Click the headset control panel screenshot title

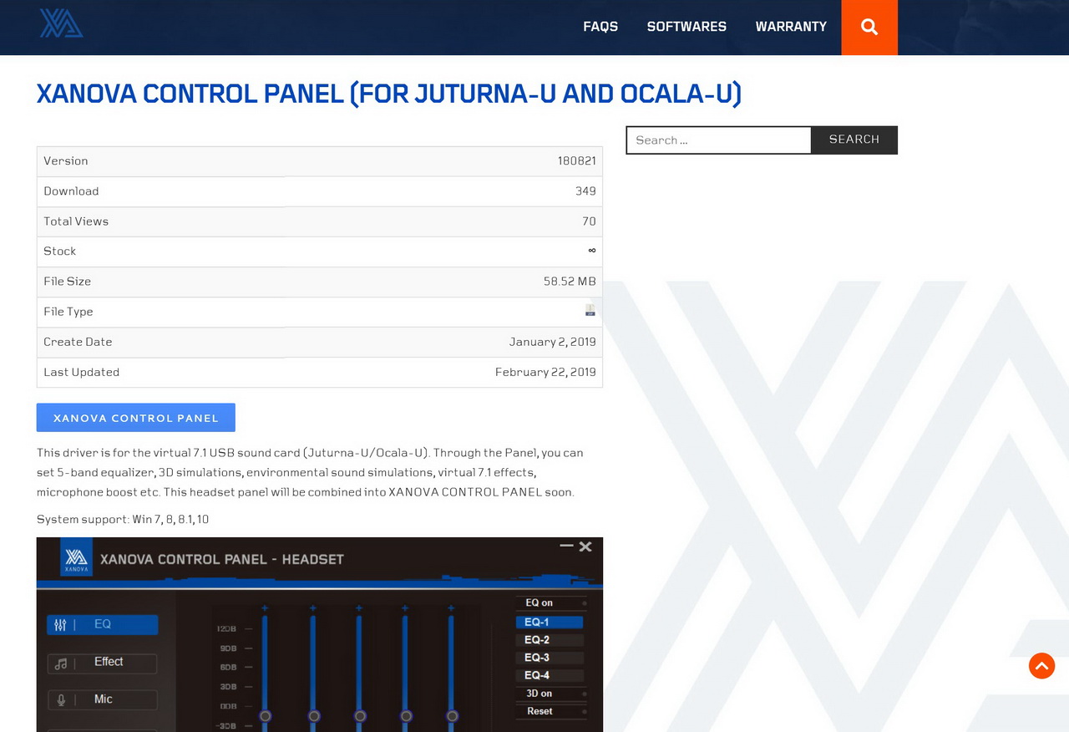pyautogui.click(x=222, y=559)
